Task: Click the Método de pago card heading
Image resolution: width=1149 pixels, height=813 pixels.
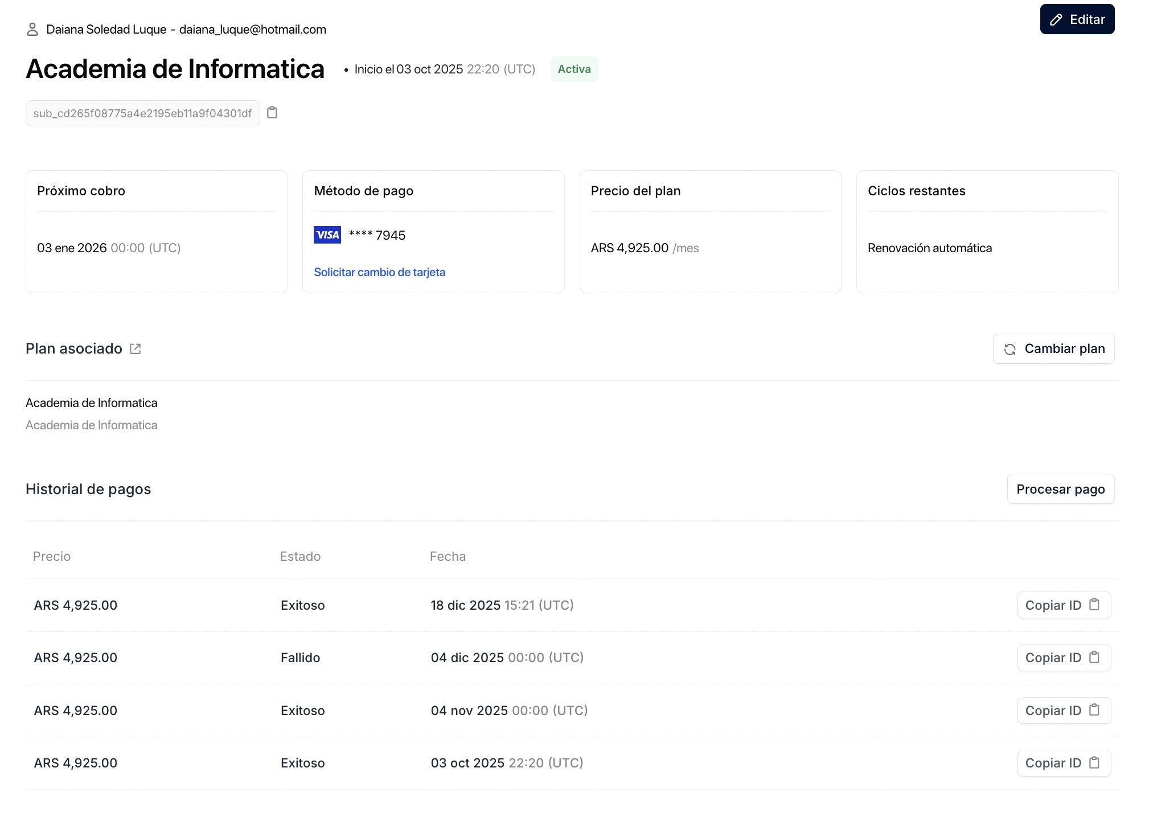Action: coord(364,191)
